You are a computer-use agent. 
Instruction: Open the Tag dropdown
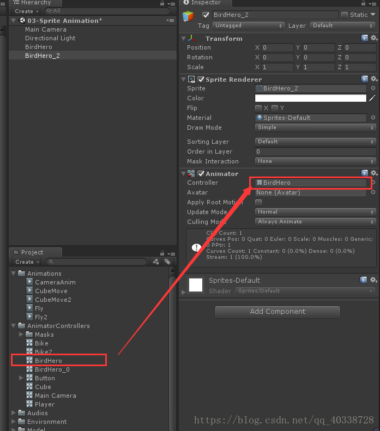click(249, 26)
